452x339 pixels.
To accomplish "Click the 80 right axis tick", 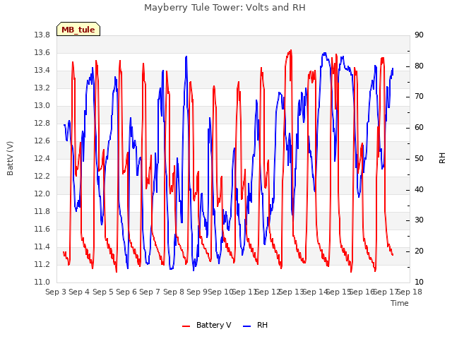I will pyautogui.click(x=419, y=66).
